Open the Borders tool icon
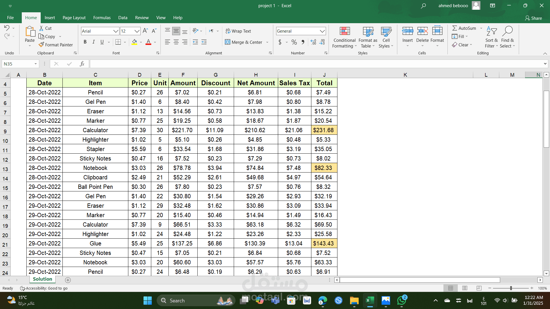 point(118,42)
